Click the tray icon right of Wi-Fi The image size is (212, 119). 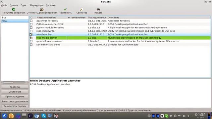(175, 116)
